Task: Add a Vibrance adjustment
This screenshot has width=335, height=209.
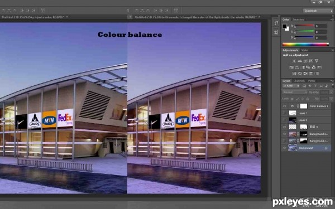Action: tap(317, 61)
